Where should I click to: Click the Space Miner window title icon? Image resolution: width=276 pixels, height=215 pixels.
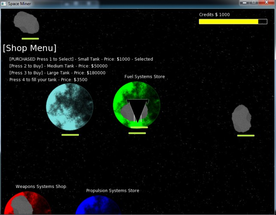[x=3, y=3]
